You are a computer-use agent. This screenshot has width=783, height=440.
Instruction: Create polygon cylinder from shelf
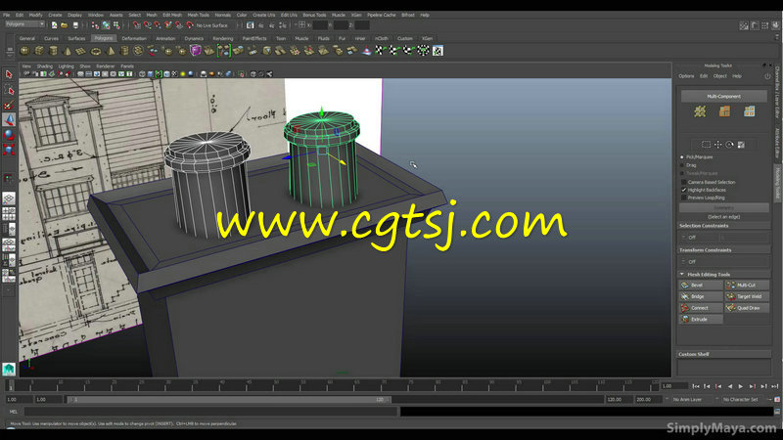(53, 51)
